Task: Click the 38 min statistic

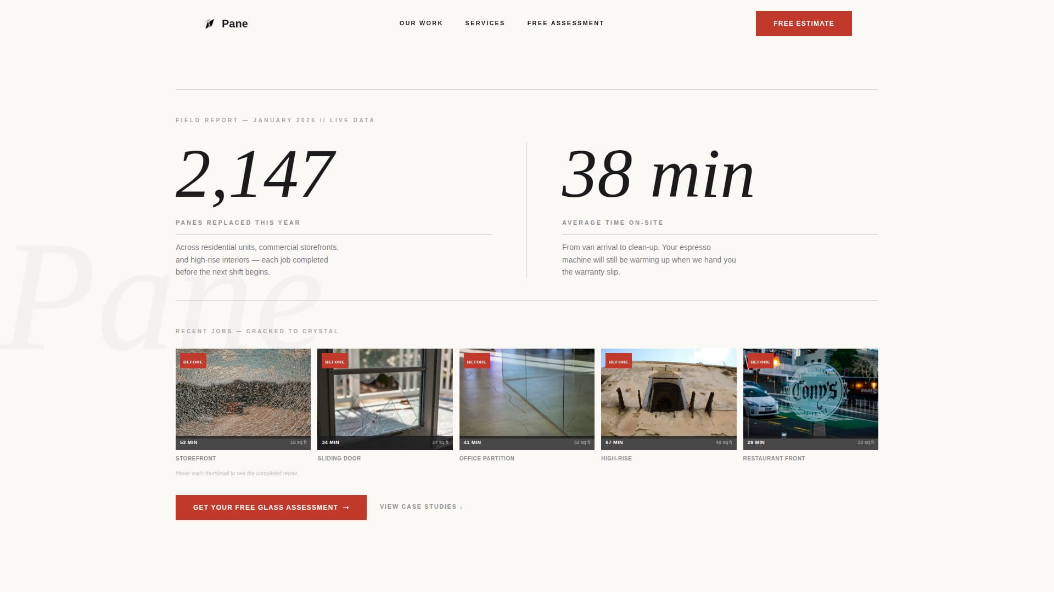Action: coord(658,174)
